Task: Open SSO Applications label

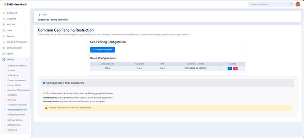Action: (14, 48)
